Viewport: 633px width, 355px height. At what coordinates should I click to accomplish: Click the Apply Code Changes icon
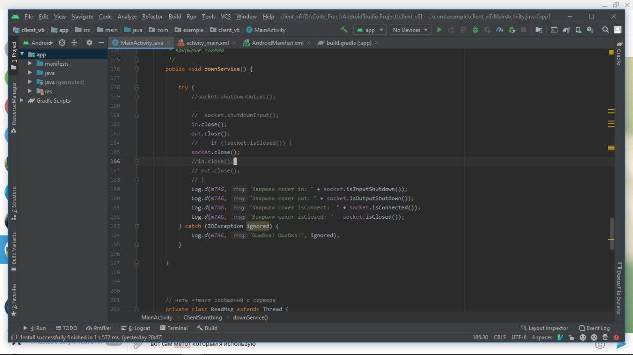(463, 30)
